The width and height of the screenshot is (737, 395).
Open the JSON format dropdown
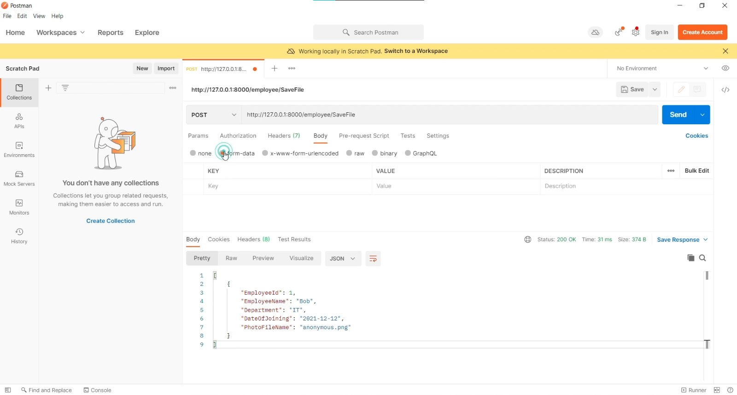click(343, 259)
